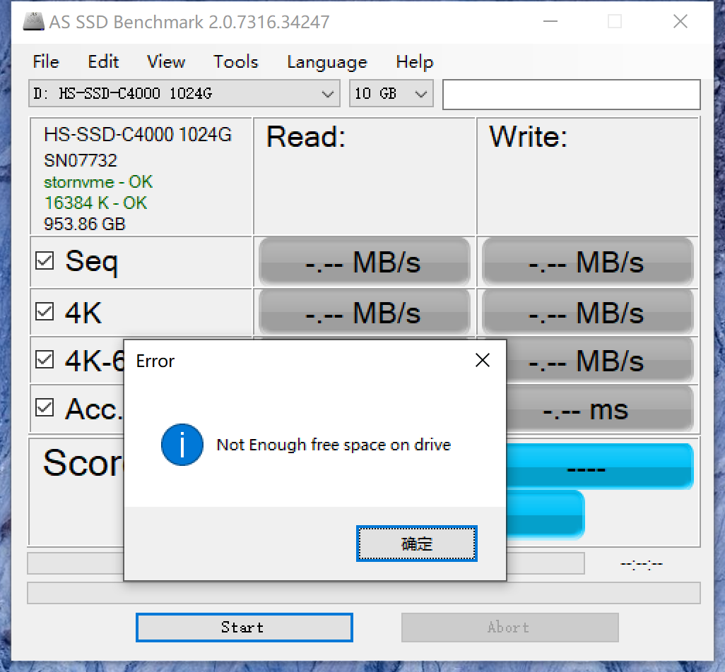Screen dimensions: 725x672
Task: Close the AS SSD Benchmark window
Action: [x=680, y=22]
